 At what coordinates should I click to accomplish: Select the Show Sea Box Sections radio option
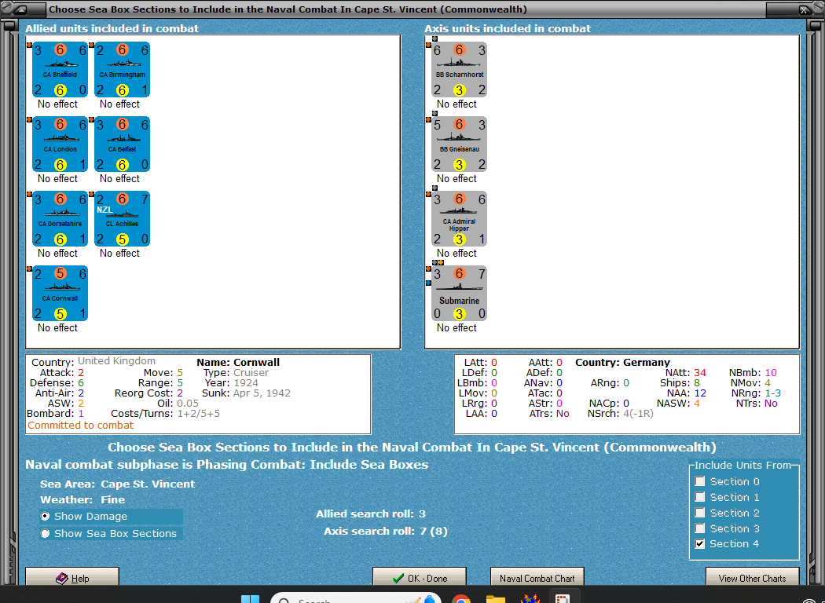tap(46, 534)
